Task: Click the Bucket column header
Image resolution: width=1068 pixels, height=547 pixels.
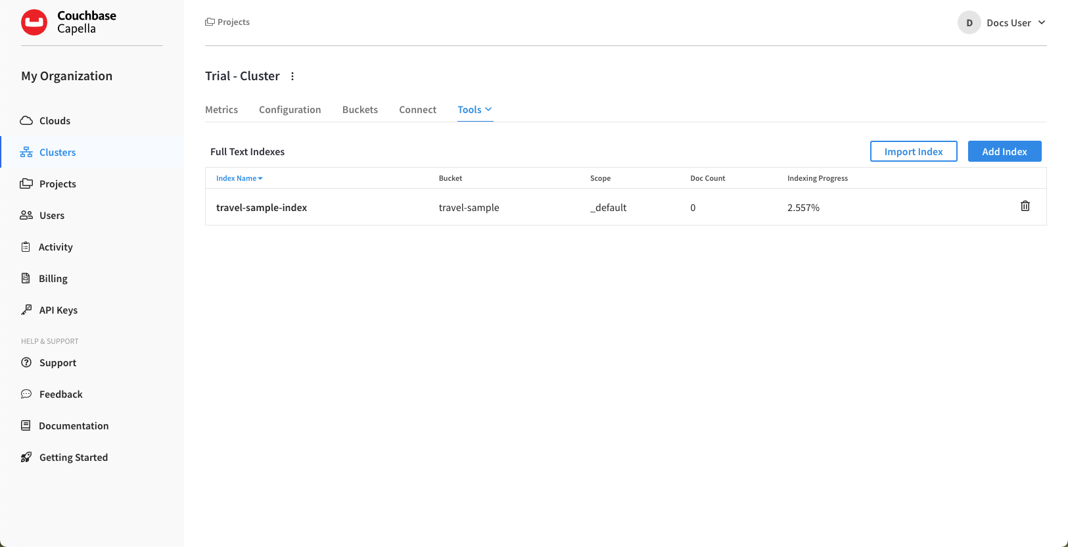Action: tap(450, 178)
